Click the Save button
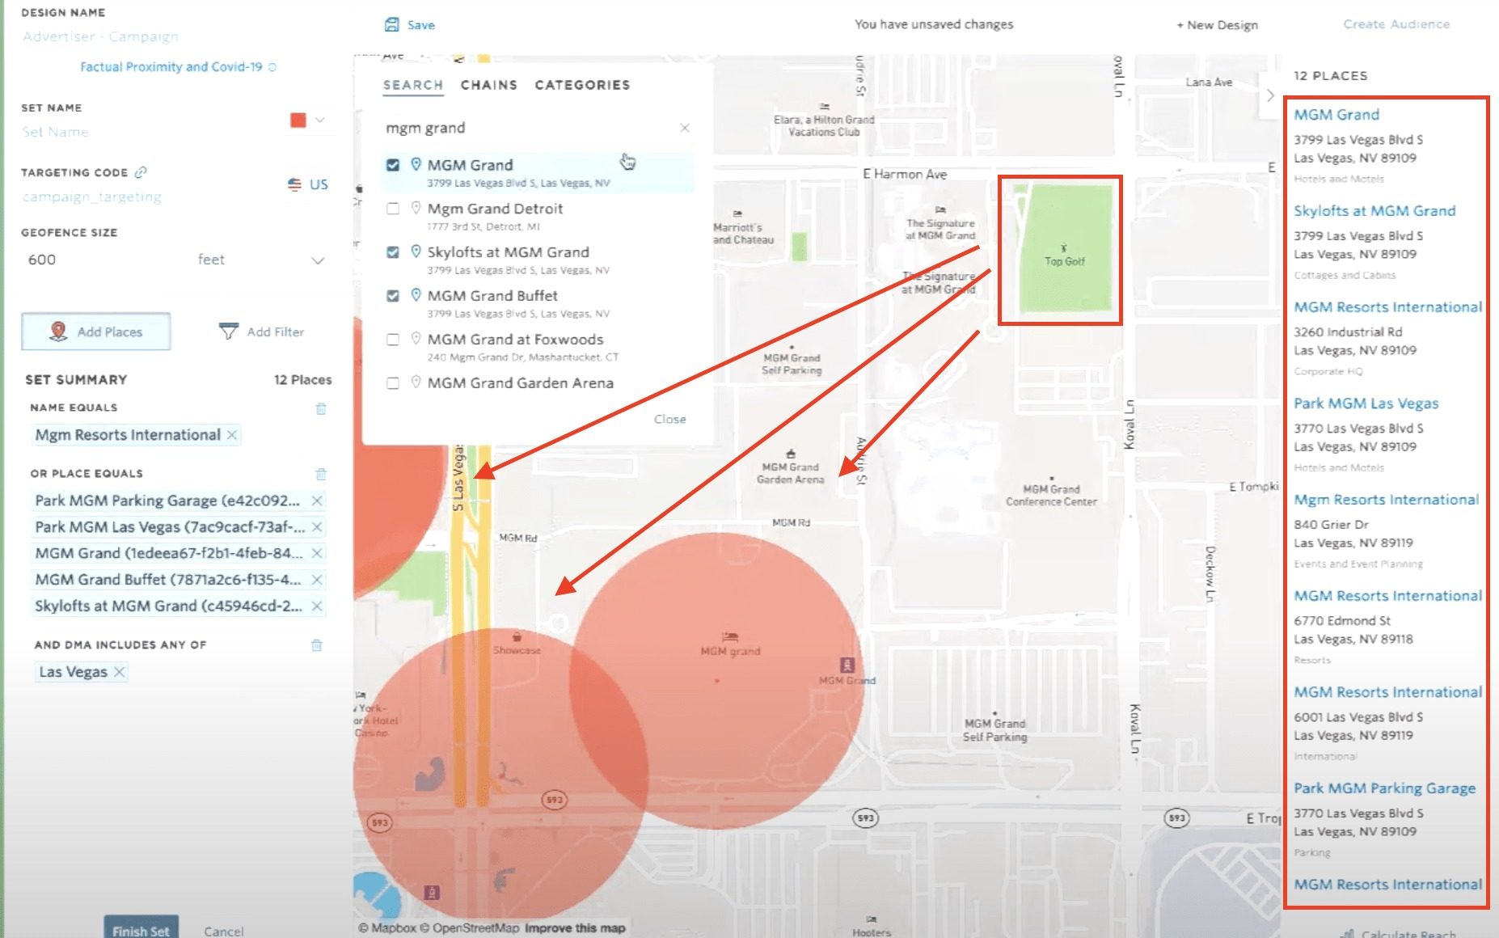 tap(410, 24)
